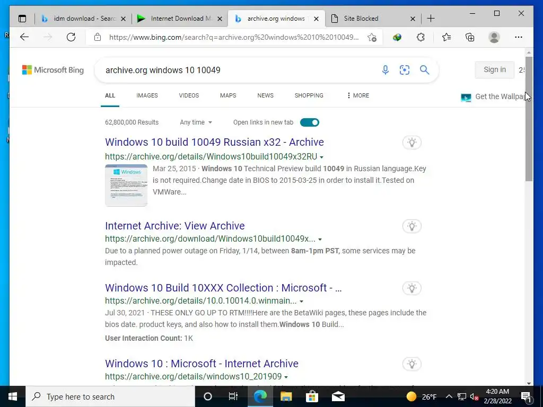
Task: Add this page to favorites star icon
Action: (372, 38)
